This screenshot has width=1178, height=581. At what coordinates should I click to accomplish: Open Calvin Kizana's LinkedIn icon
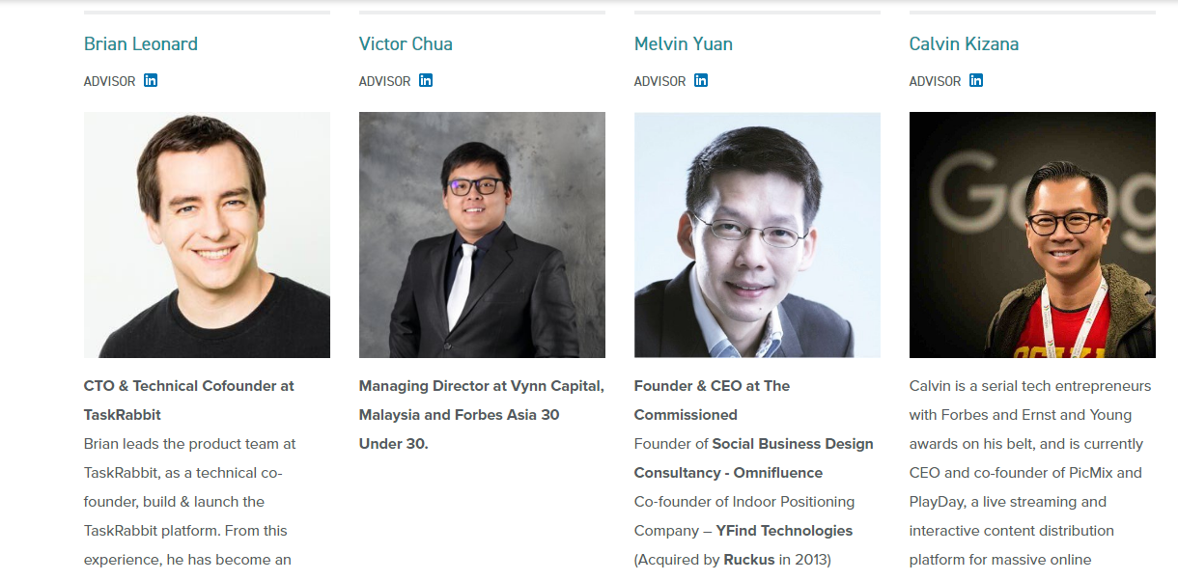[x=976, y=80]
